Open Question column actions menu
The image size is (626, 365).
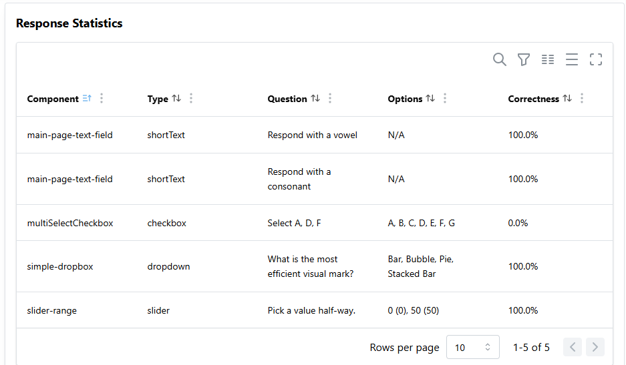(330, 98)
